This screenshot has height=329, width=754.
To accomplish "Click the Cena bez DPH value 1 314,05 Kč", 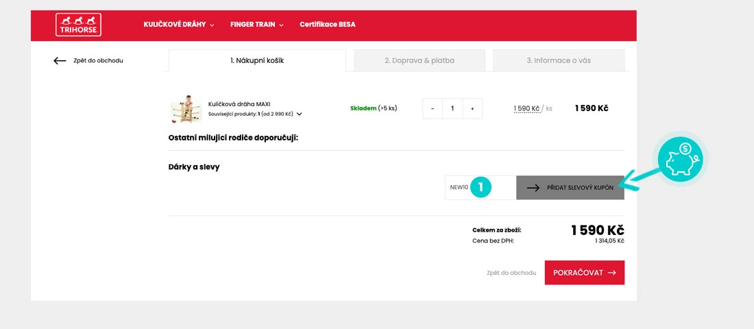I will click(609, 241).
